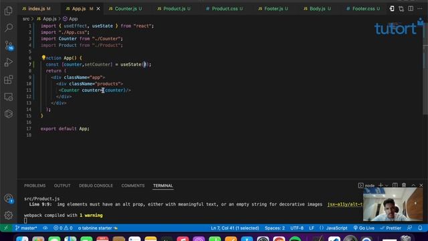This screenshot has height=241, width=428.
Task: Change file encoding UTF-8
Action: pyautogui.click(x=297, y=228)
